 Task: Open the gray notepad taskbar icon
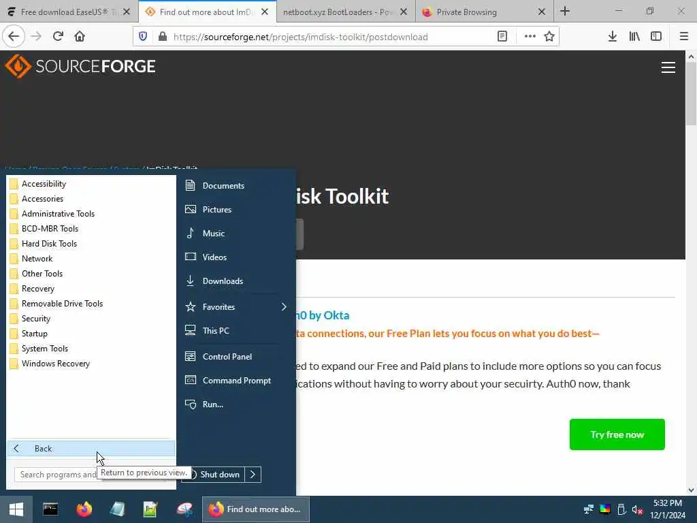pyautogui.click(x=117, y=509)
